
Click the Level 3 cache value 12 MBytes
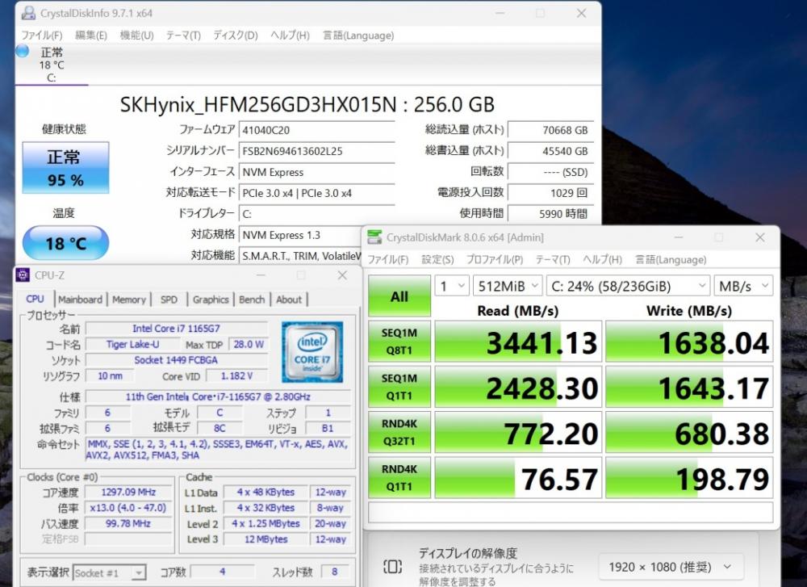(266, 539)
